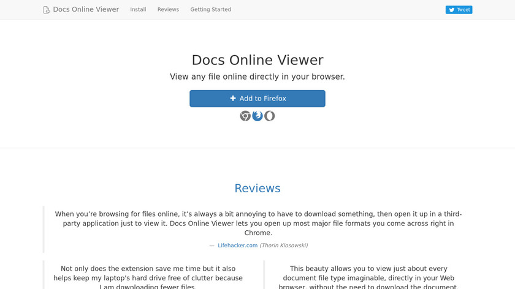Click the Docs Online Viewer document logo icon
515x289 pixels.
click(x=47, y=10)
